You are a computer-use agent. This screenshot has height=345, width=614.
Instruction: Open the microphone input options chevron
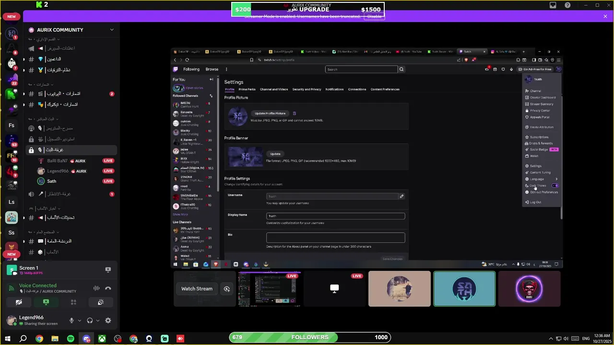(x=80, y=321)
